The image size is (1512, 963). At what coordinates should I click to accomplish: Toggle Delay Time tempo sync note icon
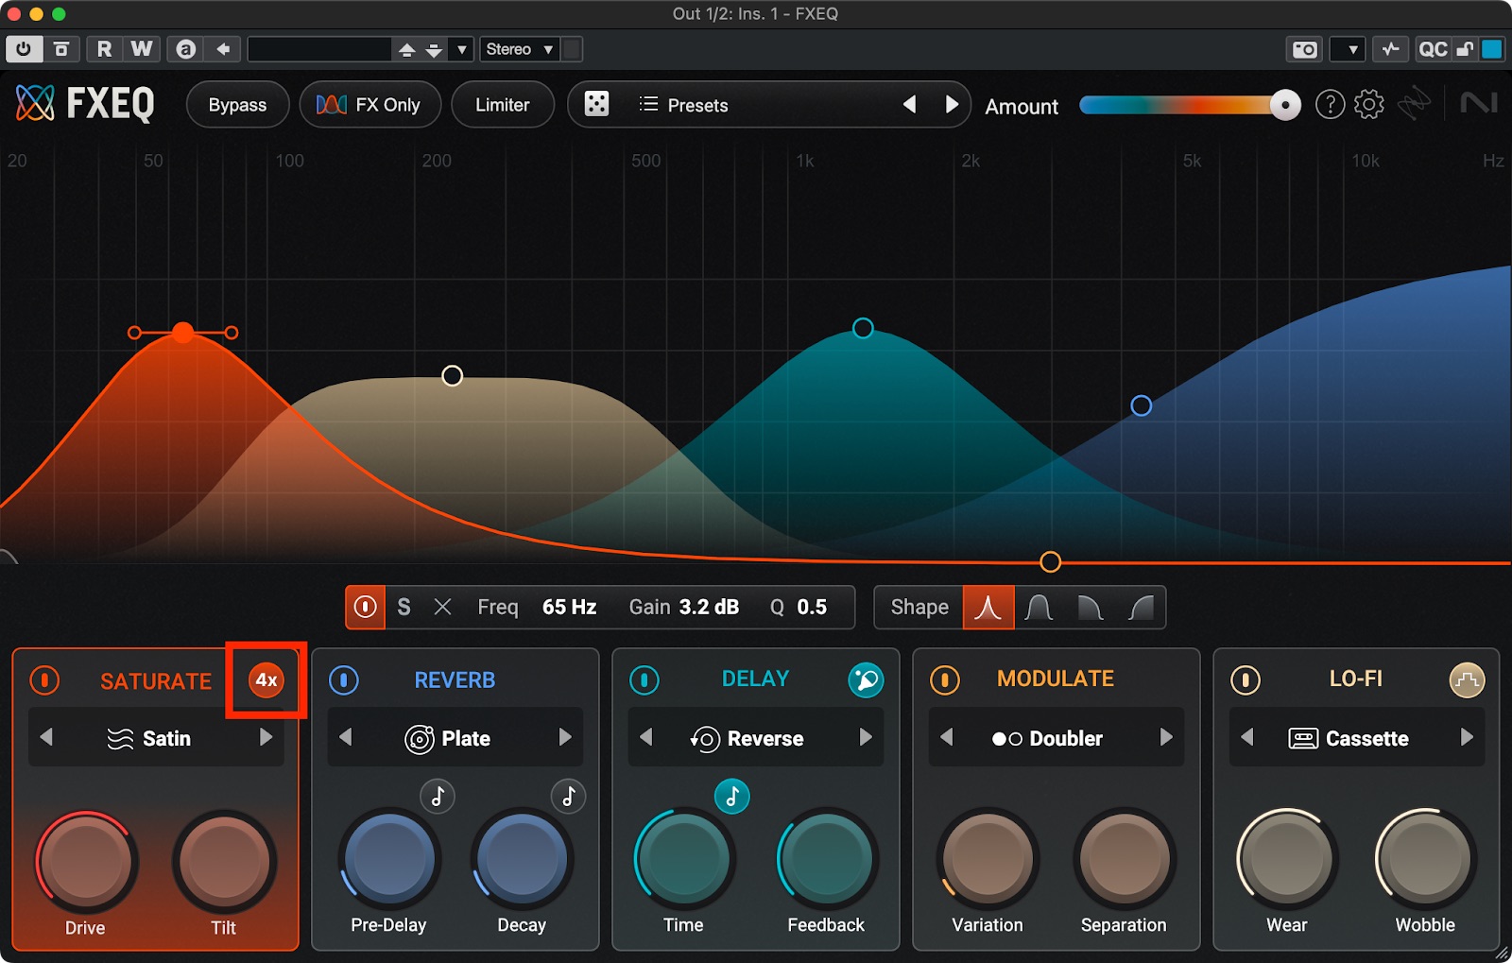(731, 797)
